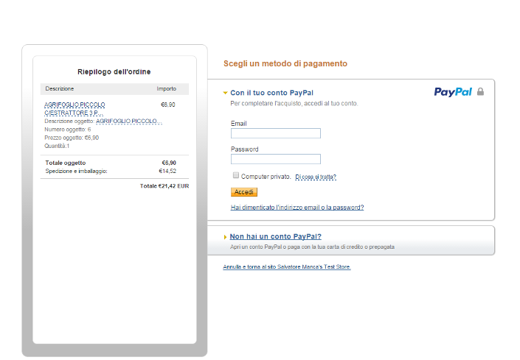Click the padlock security icon
Screen dimensions: 520x360
480,92
